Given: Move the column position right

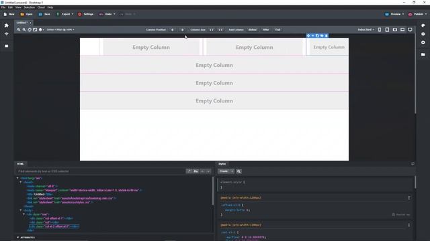Looking at the screenshot, I should [x=182, y=29].
